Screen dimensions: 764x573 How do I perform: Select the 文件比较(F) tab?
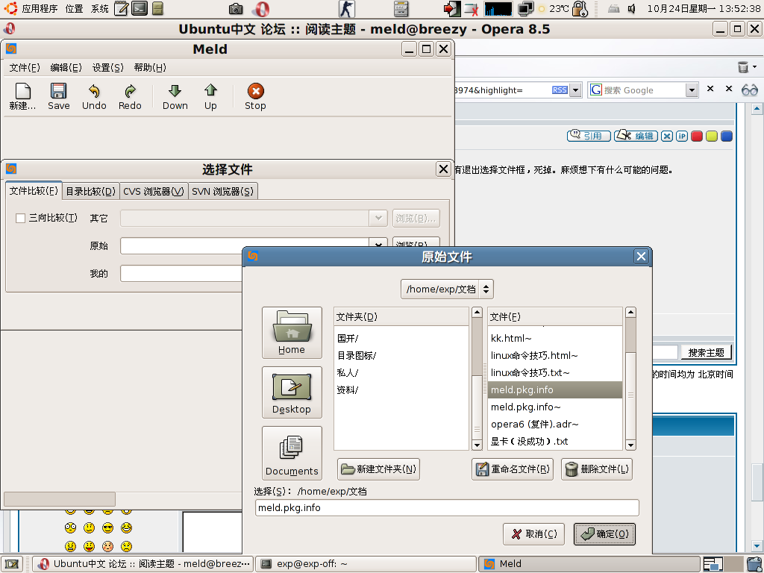pos(34,190)
